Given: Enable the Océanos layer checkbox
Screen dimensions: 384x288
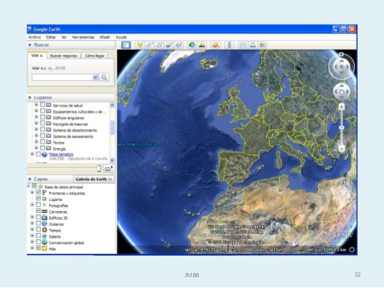Looking at the screenshot, I should (x=39, y=223).
